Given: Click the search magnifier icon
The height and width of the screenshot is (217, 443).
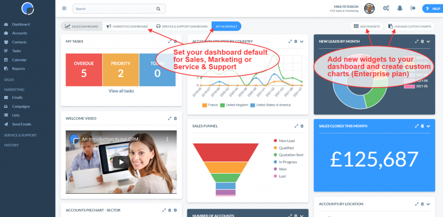Looking at the screenshot, I should (x=158, y=9).
